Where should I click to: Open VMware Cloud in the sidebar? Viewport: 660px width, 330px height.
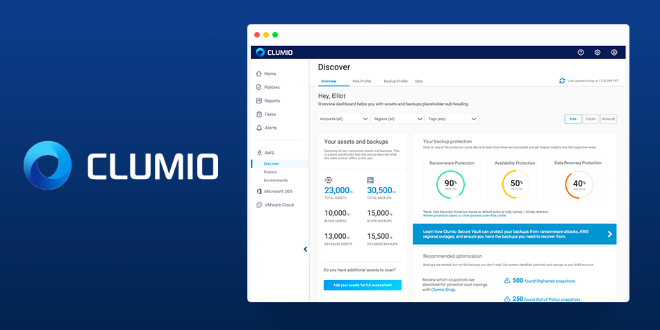279,205
